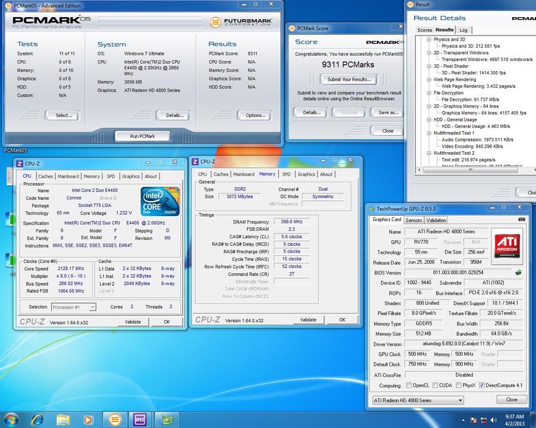Toggle the PhysX checkbox in GPU-Z

459,385
